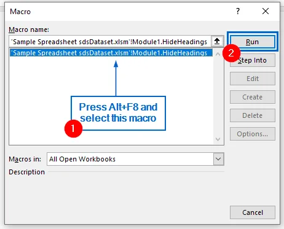Select the Module1.HideHeadings macro in list
Viewport: 284px width, 229px height.
tap(111, 53)
